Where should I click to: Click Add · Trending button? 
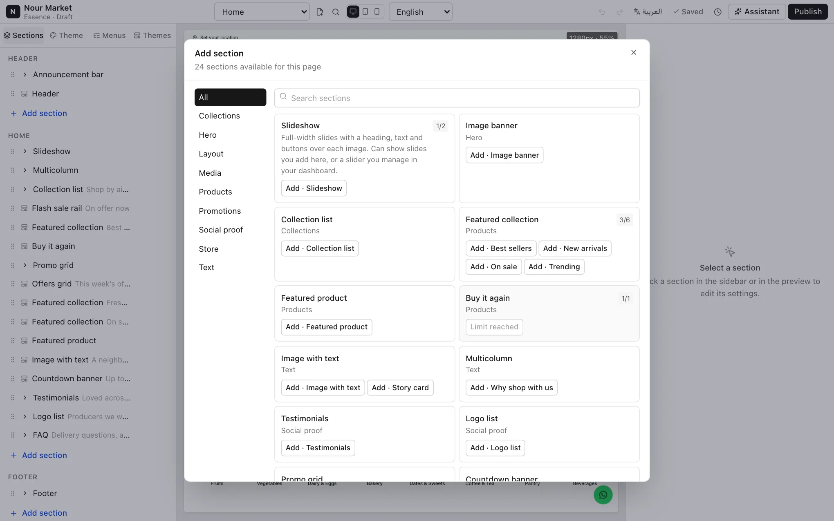click(x=554, y=267)
